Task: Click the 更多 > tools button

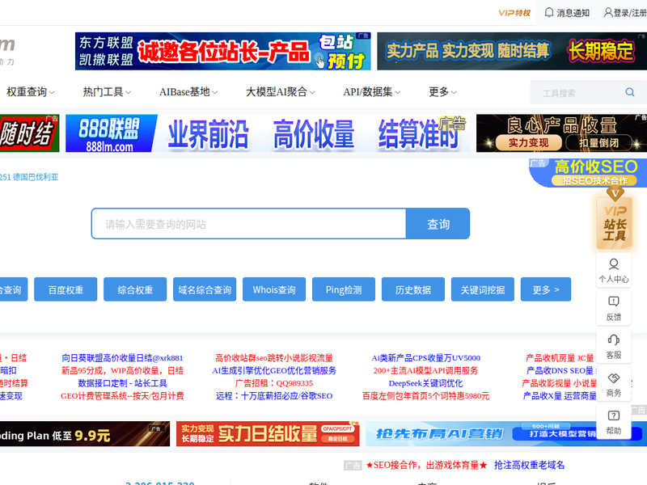Action: (x=546, y=289)
